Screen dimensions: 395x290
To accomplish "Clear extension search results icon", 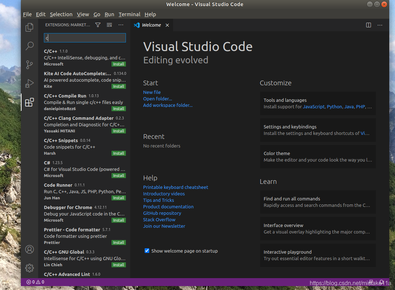I will 109,25.
